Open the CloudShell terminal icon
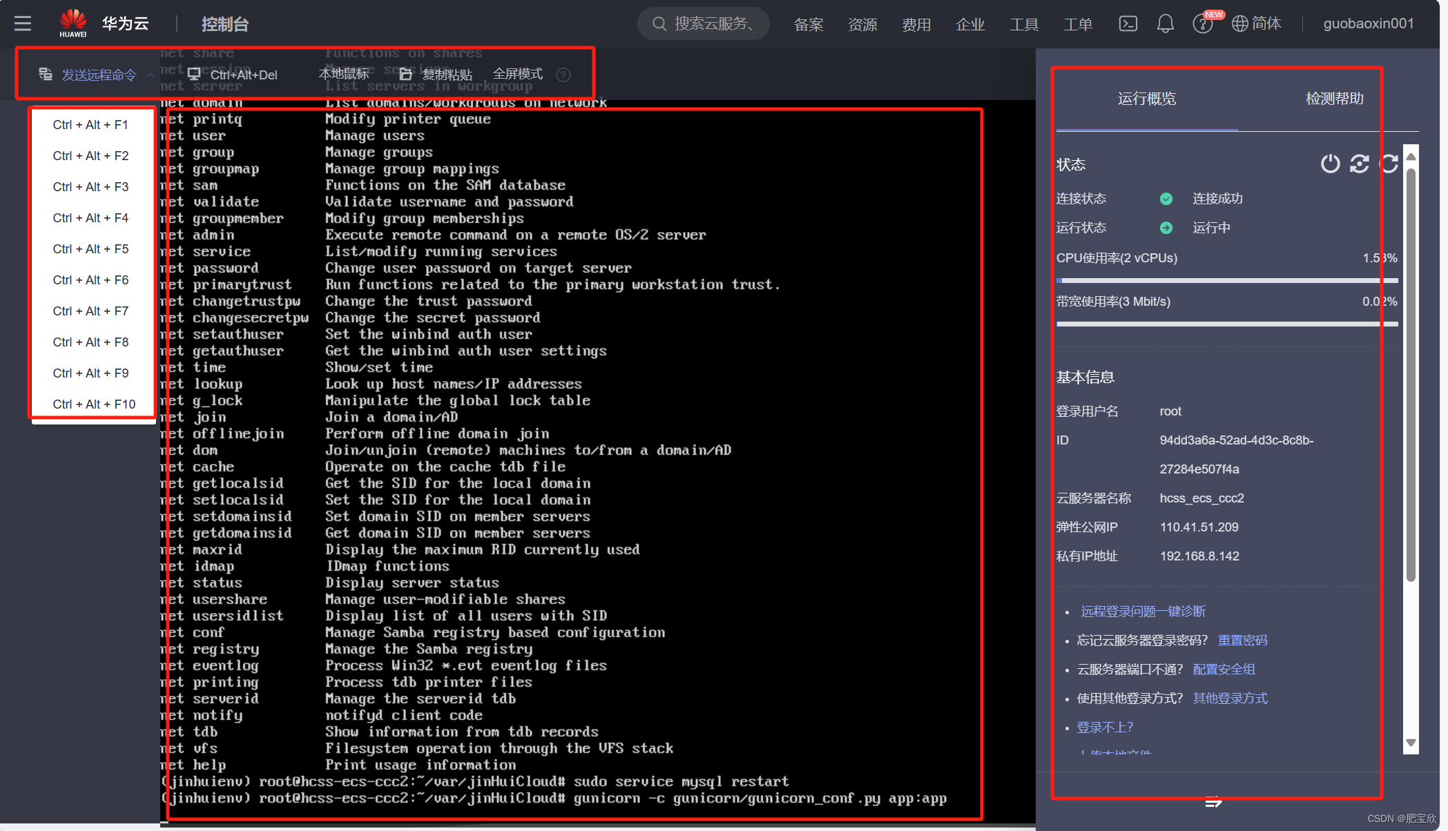 1128,23
